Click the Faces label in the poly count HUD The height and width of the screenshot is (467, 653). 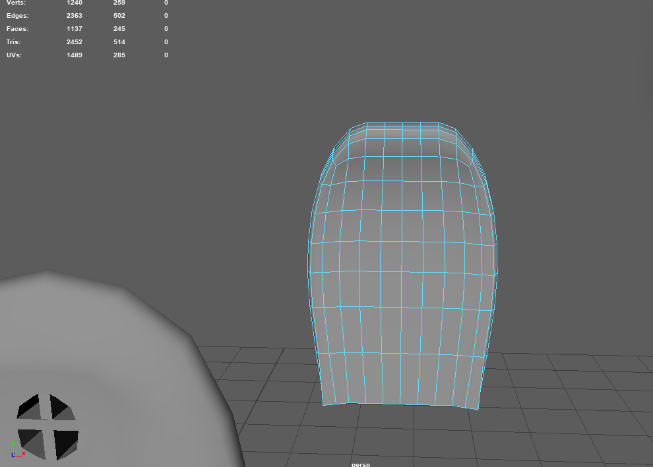click(18, 28)
